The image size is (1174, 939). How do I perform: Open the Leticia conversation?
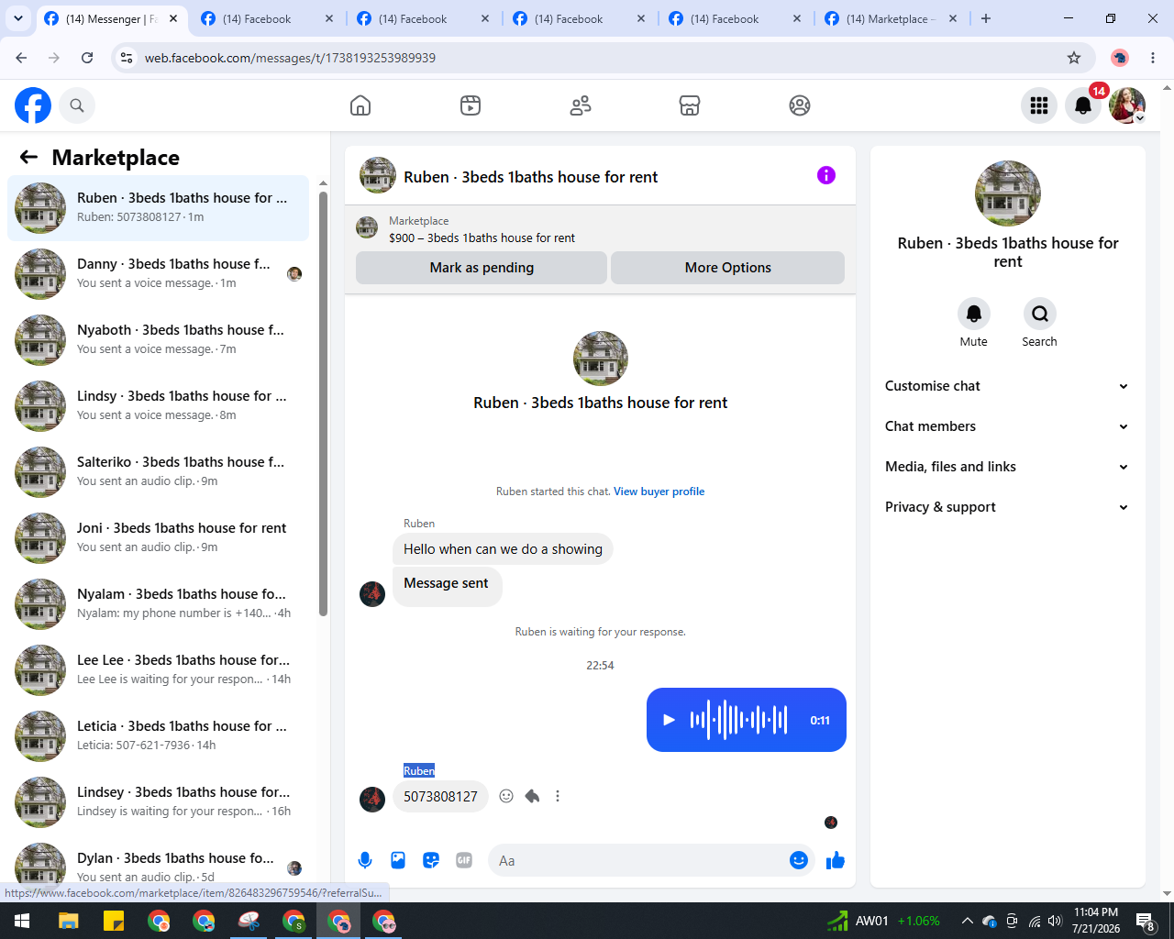pos(158,736)
